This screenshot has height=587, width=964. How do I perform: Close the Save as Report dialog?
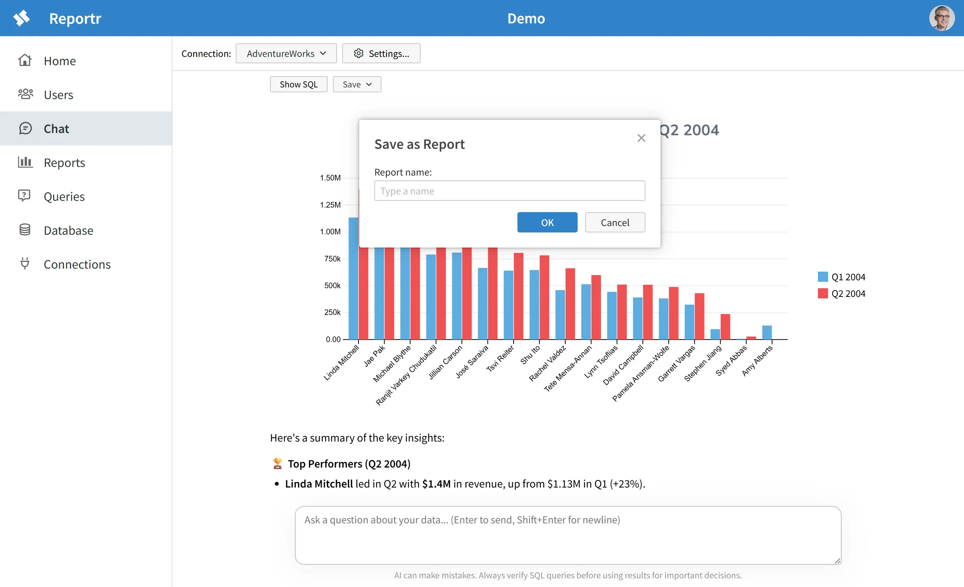click(x=641, y=138)
